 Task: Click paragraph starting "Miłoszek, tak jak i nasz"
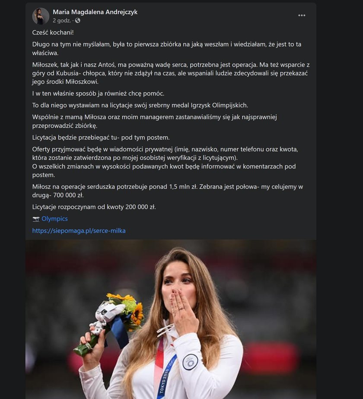click(171, 73)
